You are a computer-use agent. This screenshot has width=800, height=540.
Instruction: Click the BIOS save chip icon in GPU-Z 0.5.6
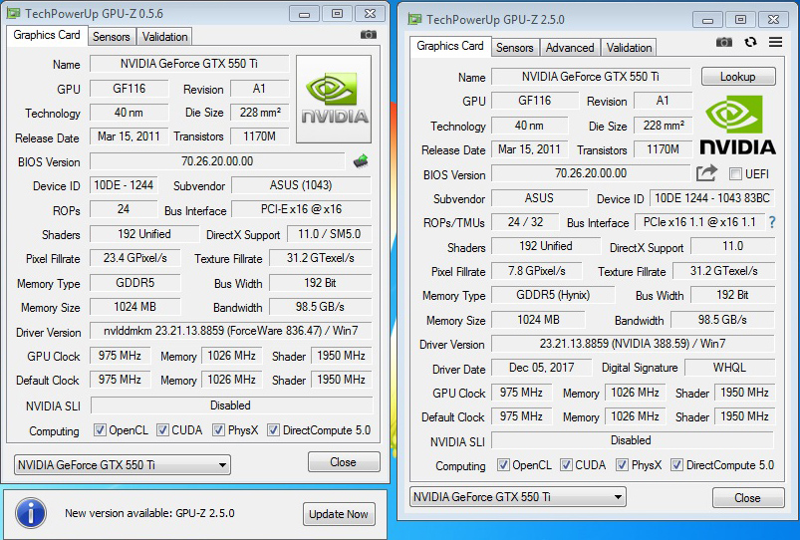tap(361, 161)
